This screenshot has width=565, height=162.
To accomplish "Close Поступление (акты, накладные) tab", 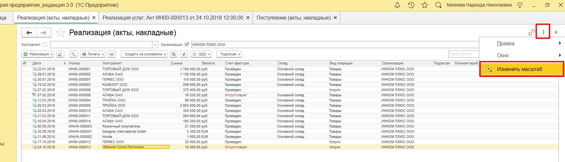I will 335,18.
